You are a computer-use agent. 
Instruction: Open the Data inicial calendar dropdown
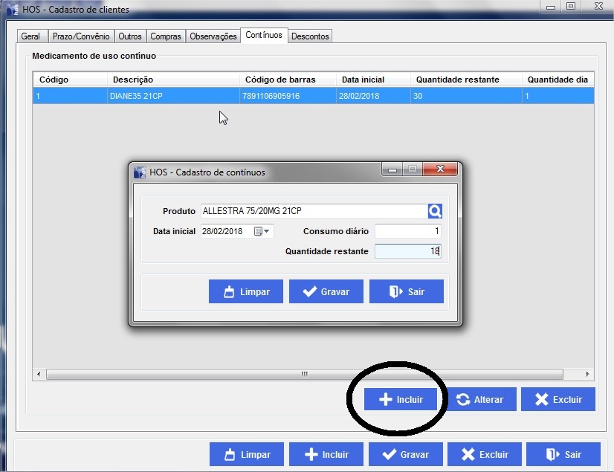point(263,231)
